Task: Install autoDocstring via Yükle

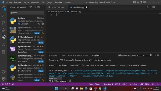Action: [x=41, y=61]
